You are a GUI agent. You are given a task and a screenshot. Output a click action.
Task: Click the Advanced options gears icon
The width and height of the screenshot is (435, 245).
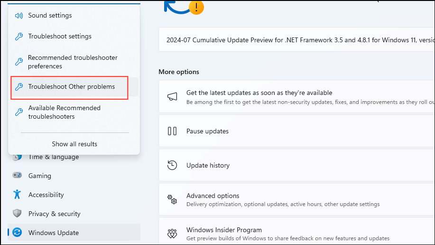[x=172, y=199]
